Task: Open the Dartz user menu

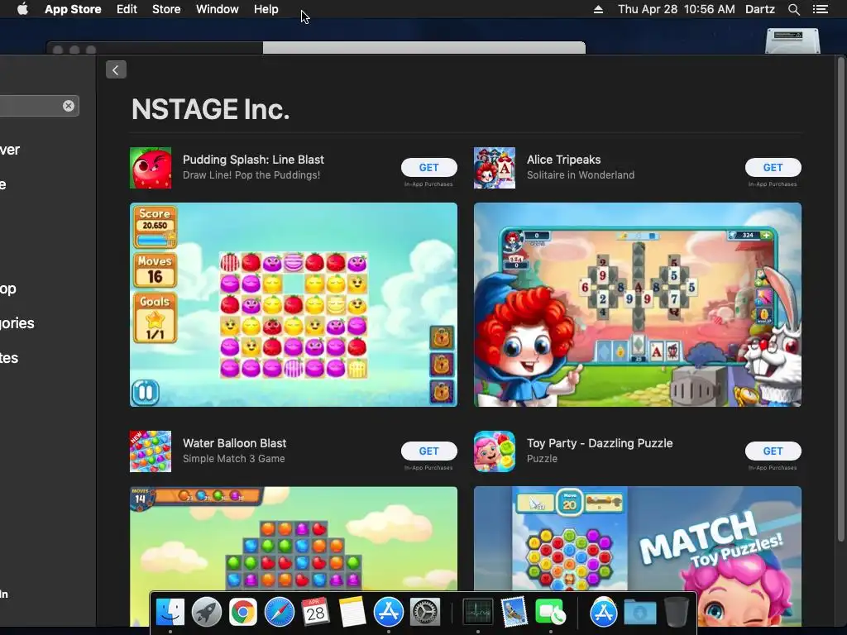Action: coord(759,9)
